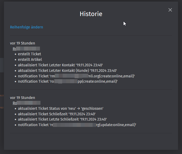
Task: Select the 'Letzte Schließzeit' update entry
Action: pyautogui.click(x=62, y=119)
